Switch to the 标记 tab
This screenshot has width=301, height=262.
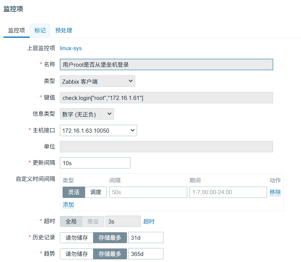pos(40,31)
